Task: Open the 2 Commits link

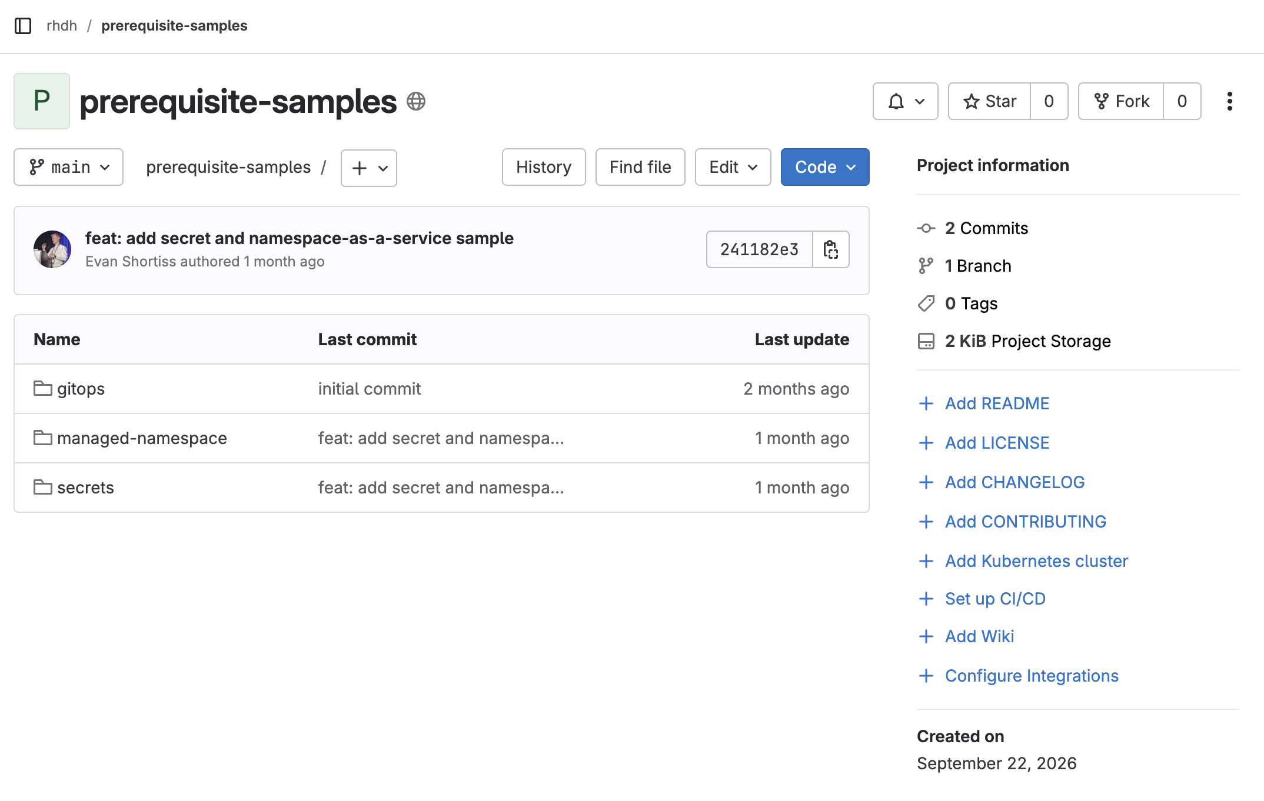Action: [x=986, y=228]
